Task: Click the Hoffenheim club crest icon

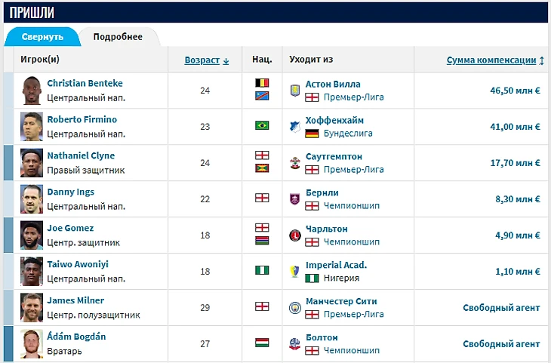Action: [295, 127]
